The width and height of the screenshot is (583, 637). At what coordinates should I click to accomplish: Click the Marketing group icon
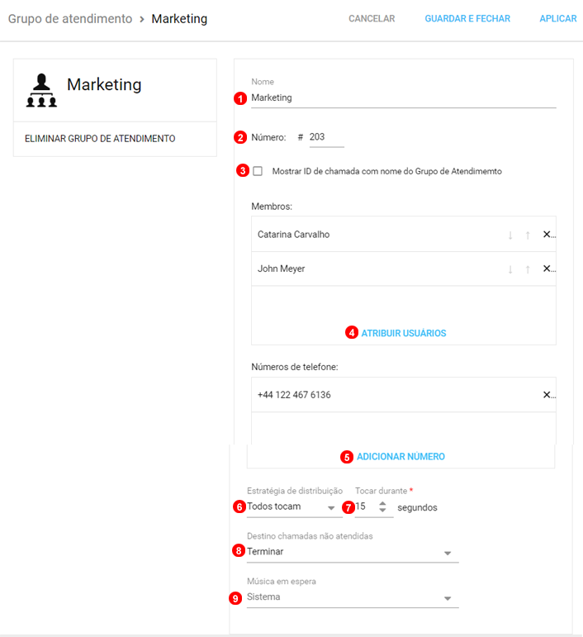[40, 90]
